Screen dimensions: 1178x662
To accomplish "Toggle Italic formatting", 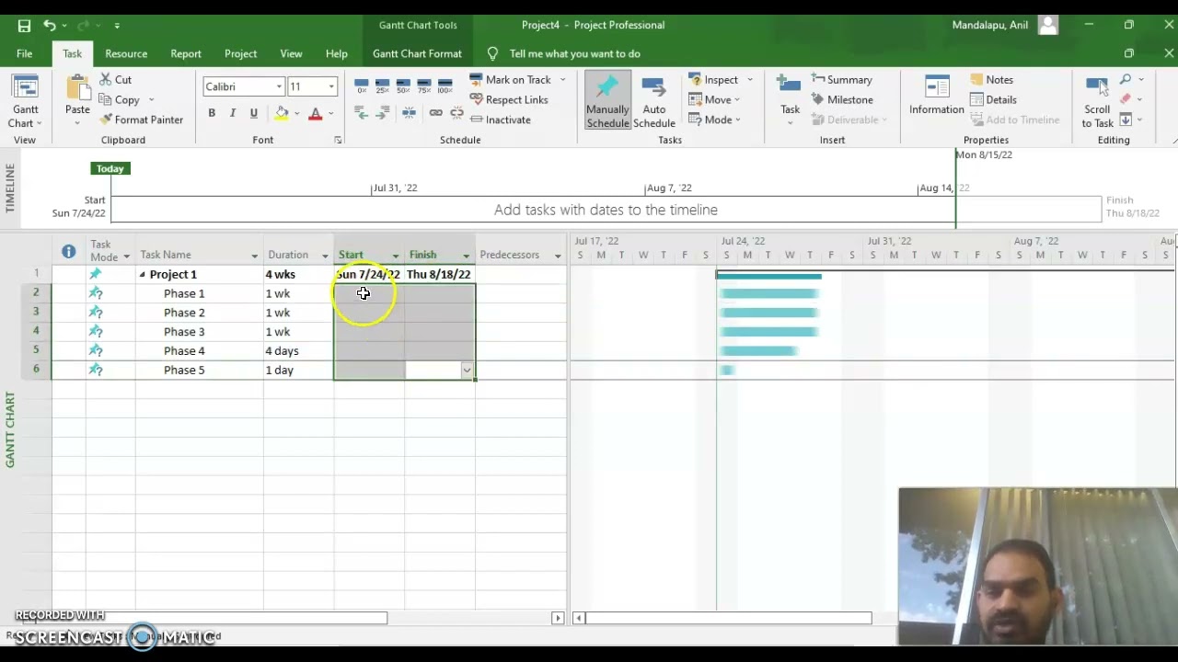I will click(x=233, y=113).
